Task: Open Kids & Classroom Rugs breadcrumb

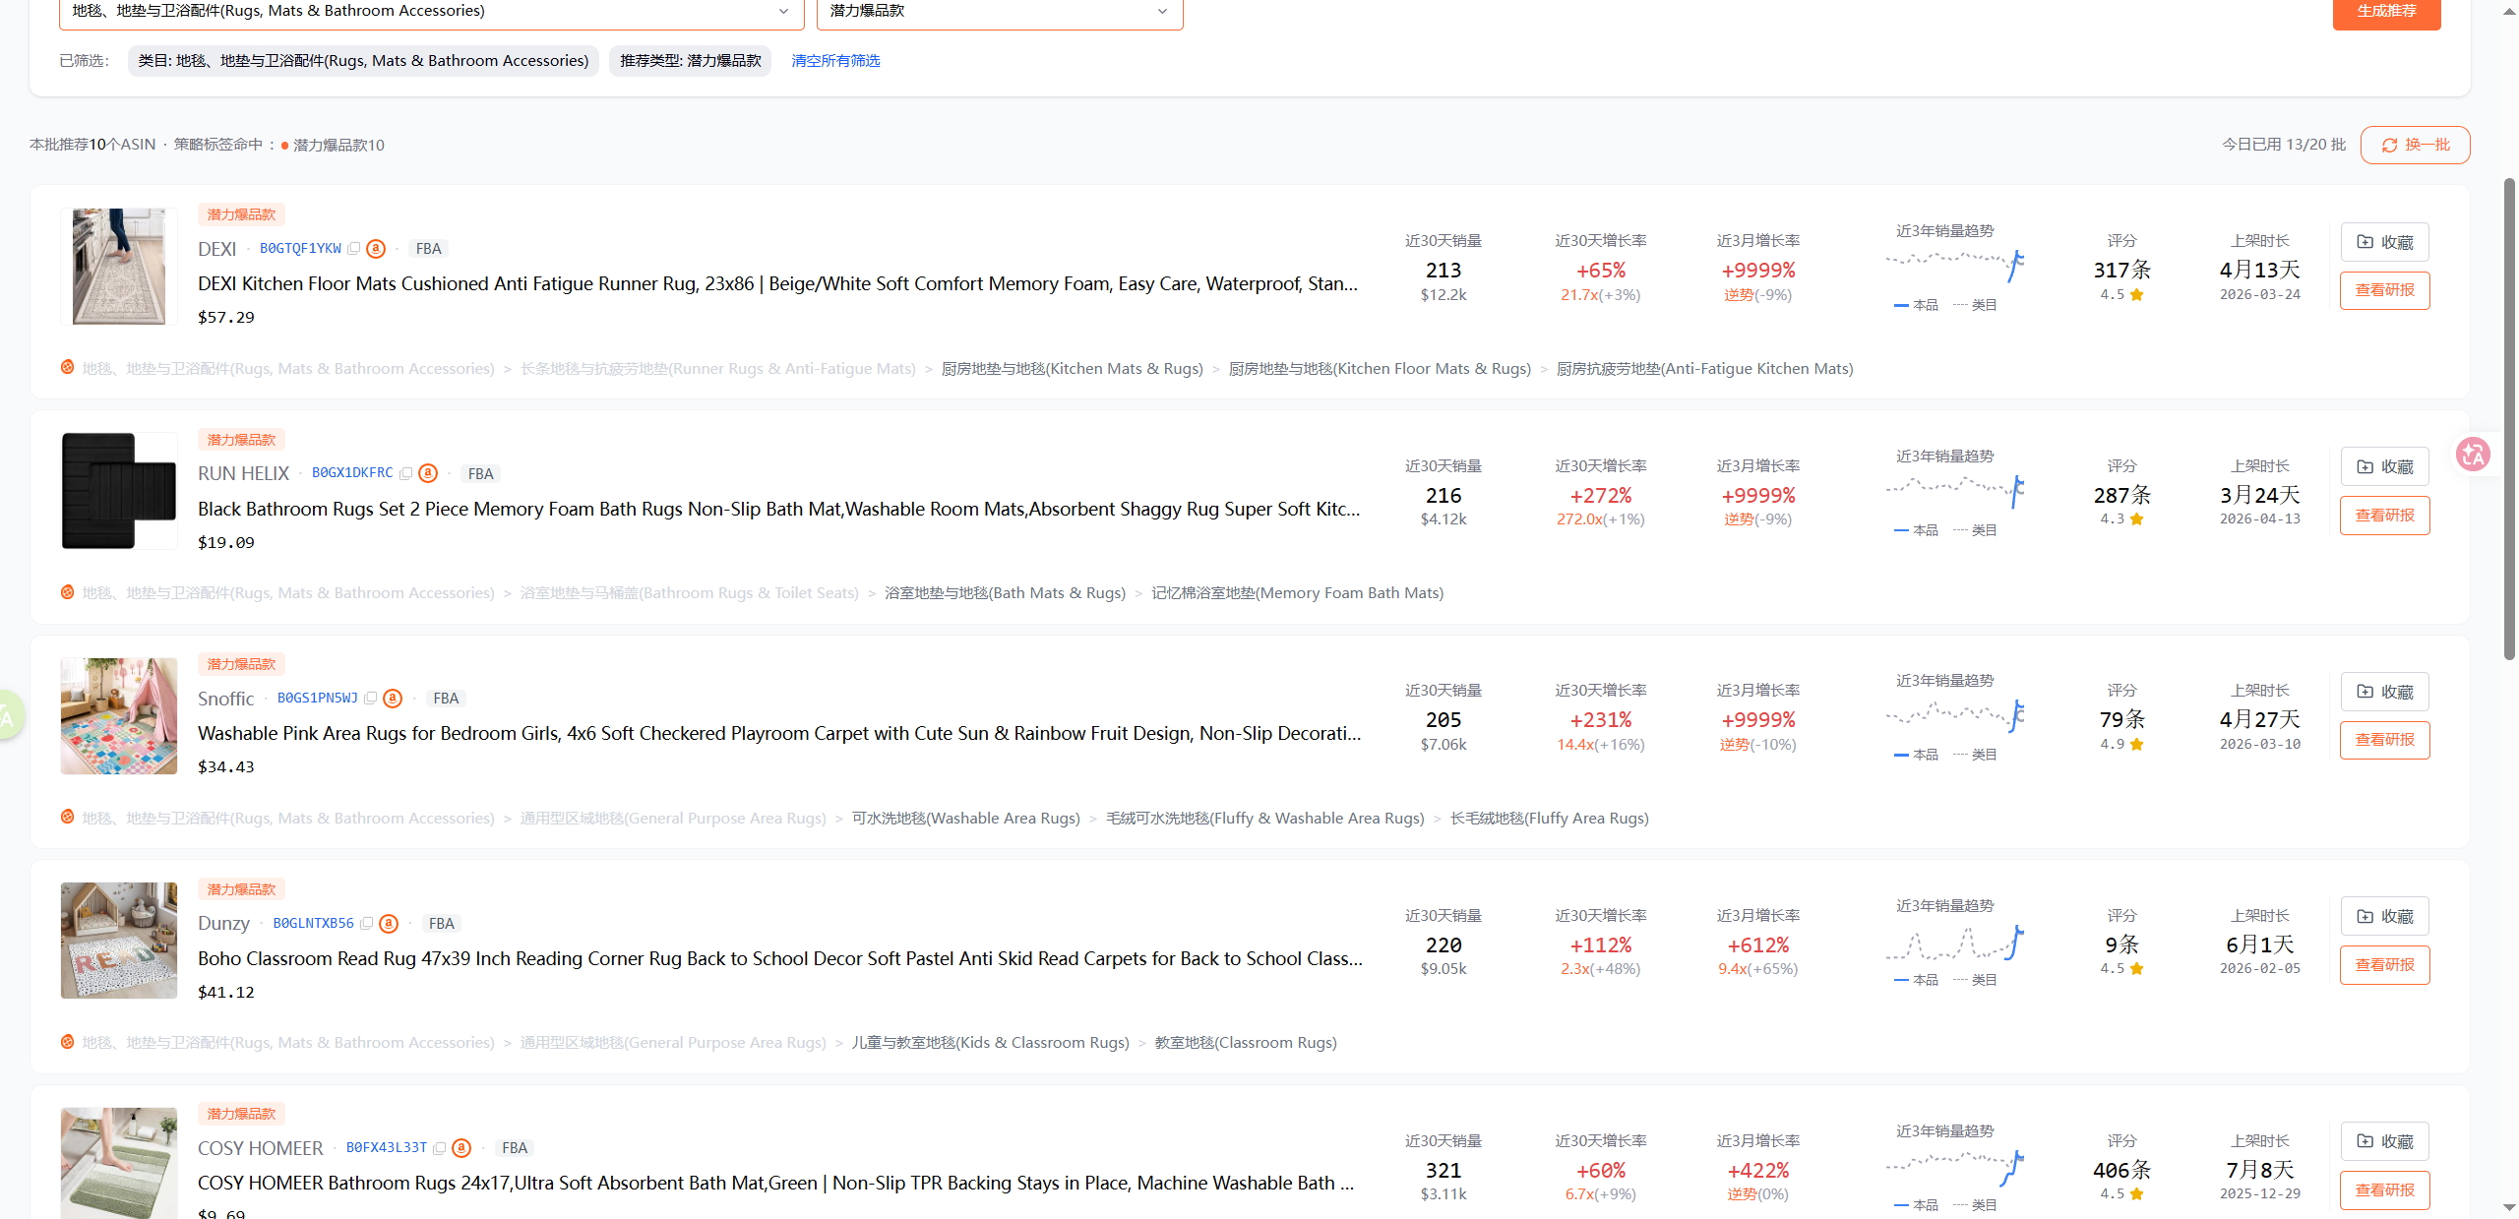Action: (990, 1043)
